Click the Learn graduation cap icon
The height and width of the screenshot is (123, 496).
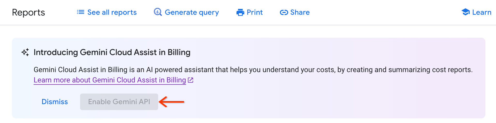click(x=466, y=12)
